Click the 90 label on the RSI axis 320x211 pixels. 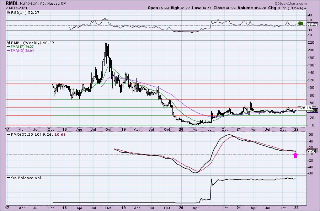click(x=310, y=15)
